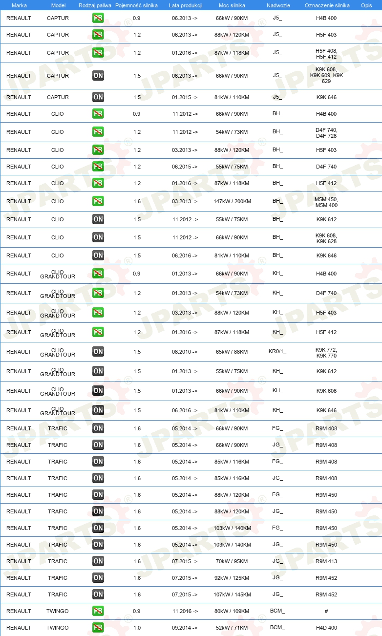Click the PB icon in the CLIO D4F 728 row
Screen dimensions: 382x636
98,132
